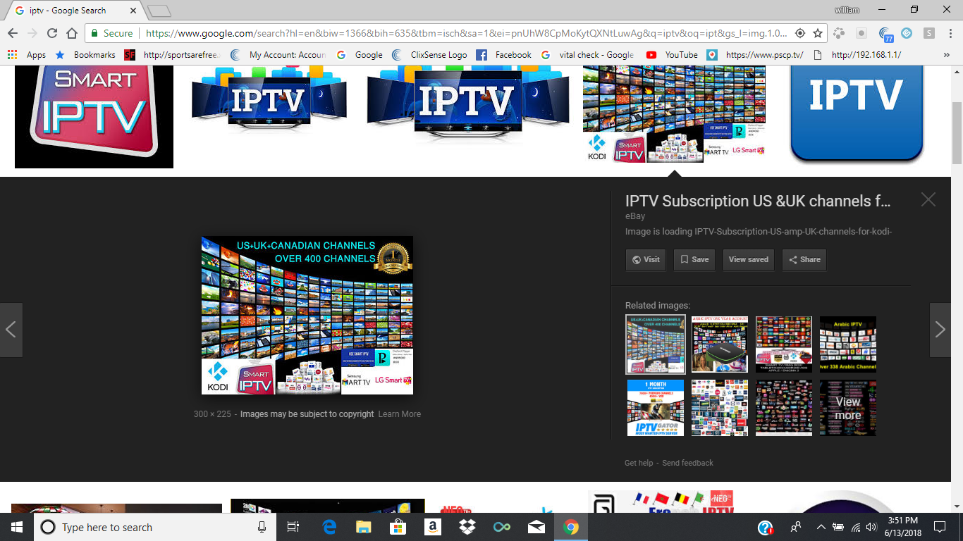Open the Chrome three-dot menu
The height and width of the screenshot is (541, 963).
coord(951,33)
